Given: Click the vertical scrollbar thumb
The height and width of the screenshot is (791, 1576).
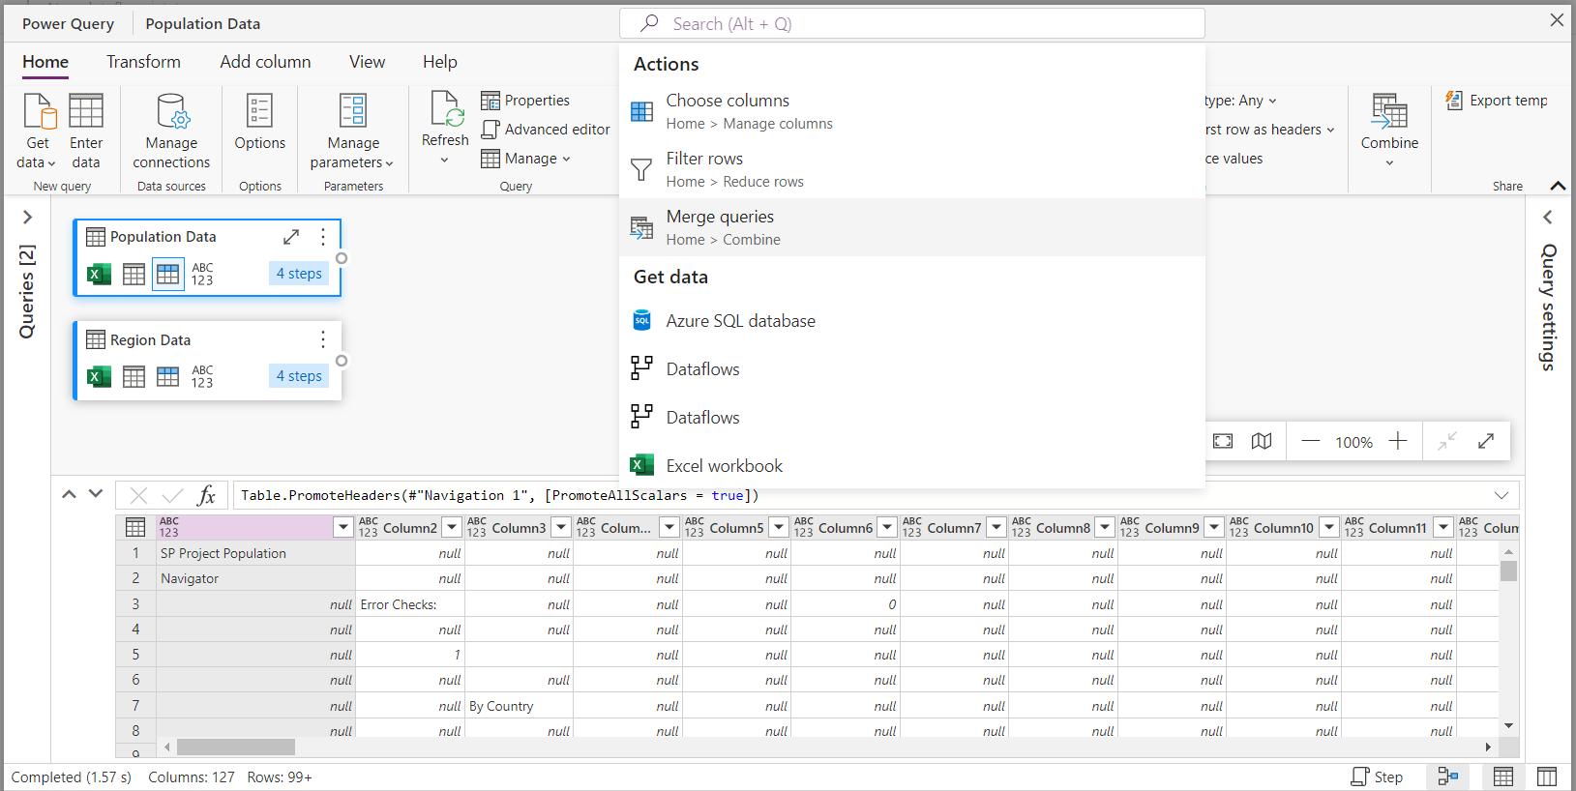Looking at the screenshot, I should pyautogui.click(x=1508, y=571).
